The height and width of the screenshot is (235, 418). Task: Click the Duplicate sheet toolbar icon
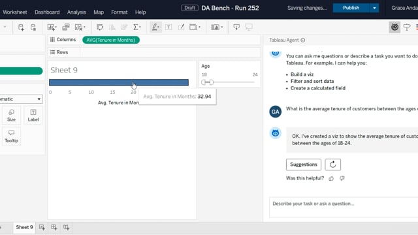click(65, 27)
